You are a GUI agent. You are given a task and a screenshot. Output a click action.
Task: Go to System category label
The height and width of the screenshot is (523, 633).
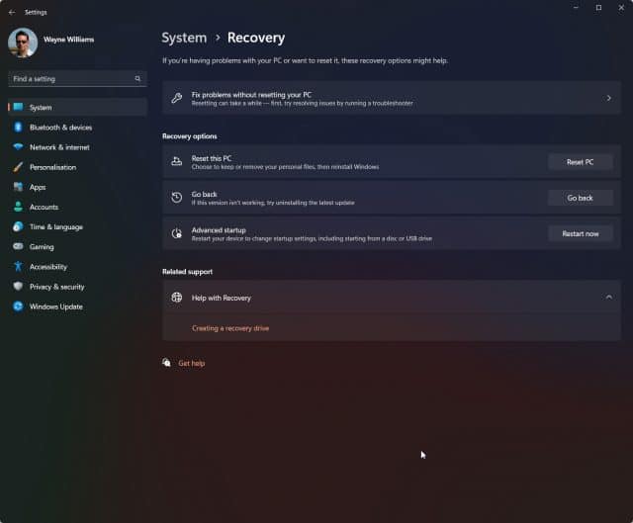click(41, 108)
